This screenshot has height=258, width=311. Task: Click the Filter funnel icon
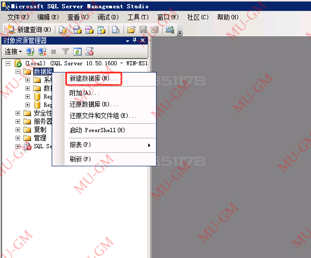[x=66, y=52]
